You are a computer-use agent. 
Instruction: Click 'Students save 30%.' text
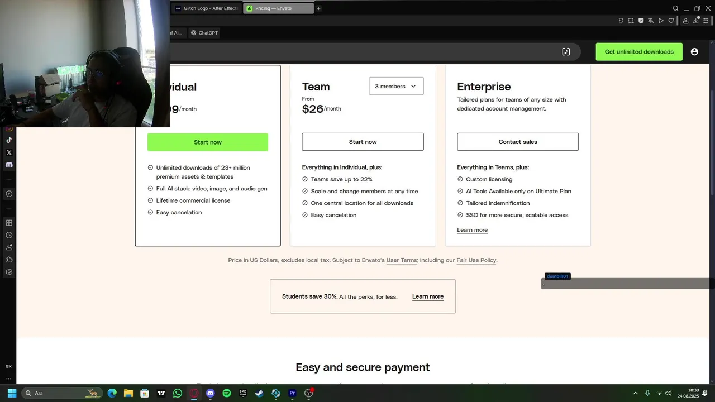click(309, 296)
